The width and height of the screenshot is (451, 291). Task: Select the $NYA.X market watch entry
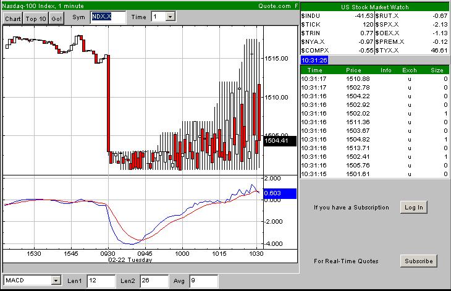click(x=337, y=41)
